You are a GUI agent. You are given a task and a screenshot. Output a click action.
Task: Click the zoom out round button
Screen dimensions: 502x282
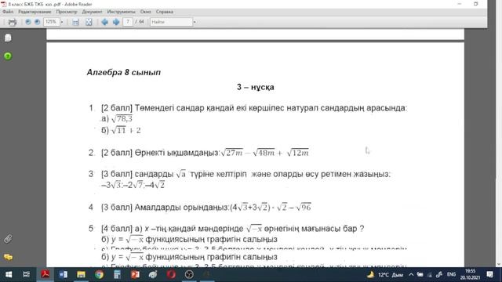coord(28,22)
